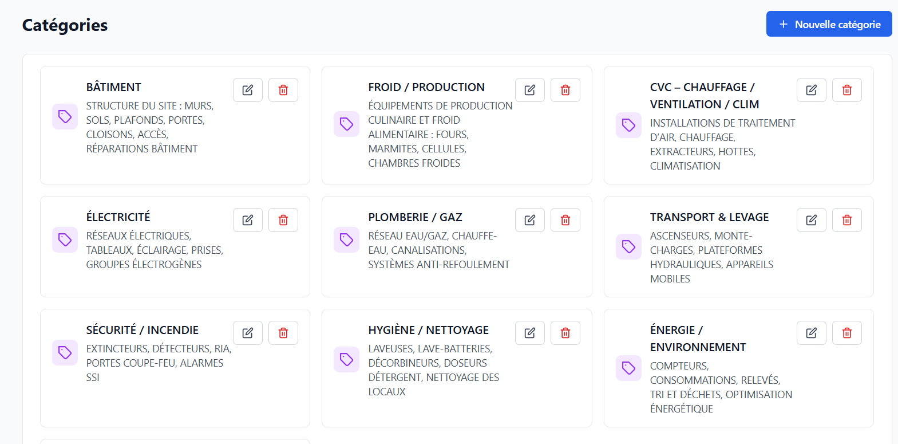Viewport: 898px width, 444px height.
Task: Edit the BÂTIMENT category
Action: pos(248,90)
